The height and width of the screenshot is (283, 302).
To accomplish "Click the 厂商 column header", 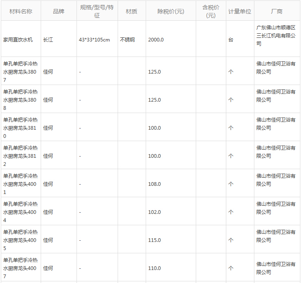I will (277, 11).
